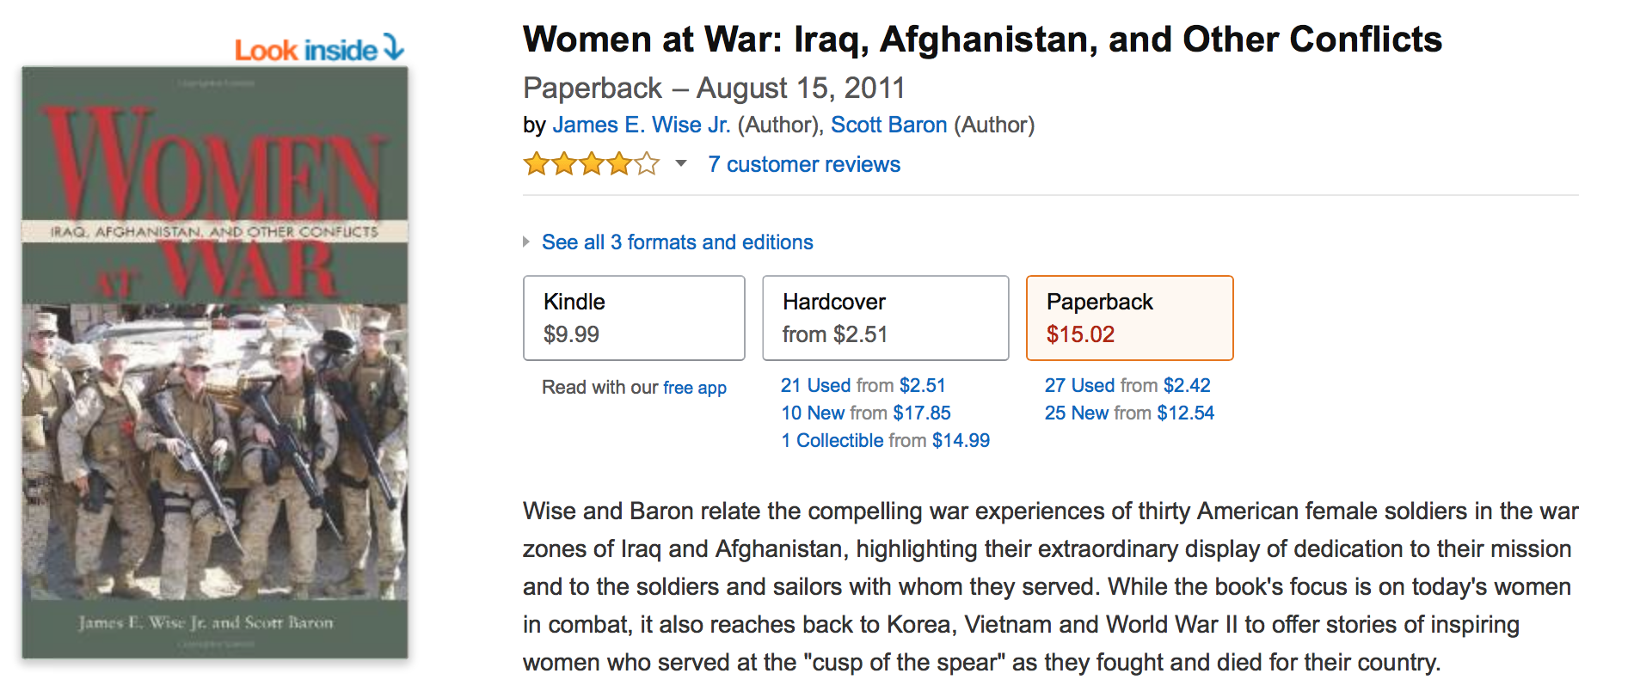View the 7 customer reviews
This screenshot has height=698, width=1634.
[804, 164]
